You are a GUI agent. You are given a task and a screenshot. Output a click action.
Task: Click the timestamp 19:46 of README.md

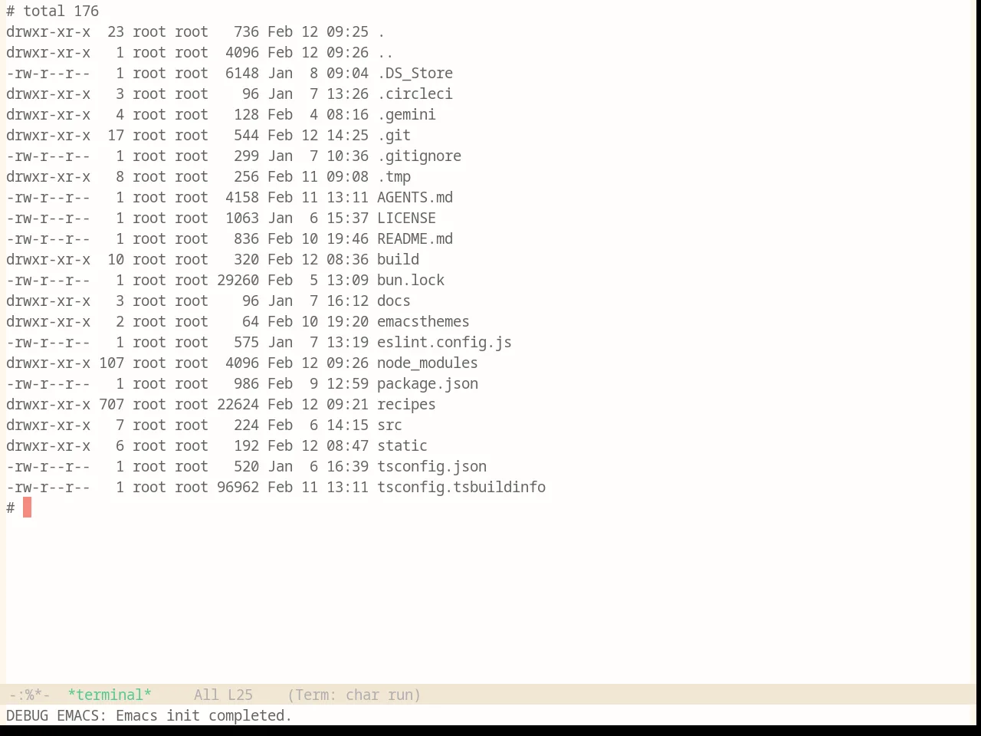click(347, 239)
